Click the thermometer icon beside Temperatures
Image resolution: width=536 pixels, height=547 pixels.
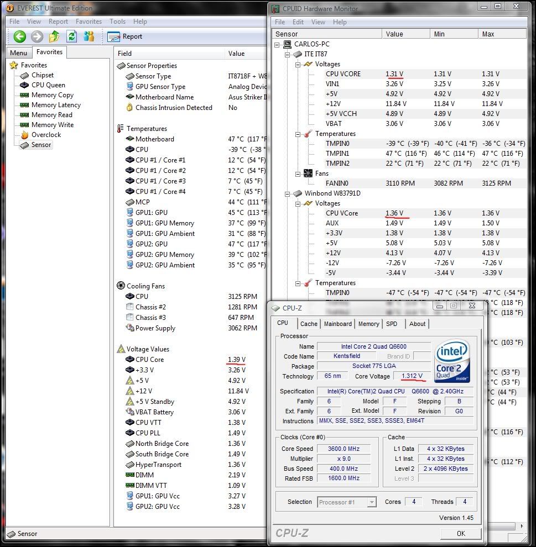point(121,128)
